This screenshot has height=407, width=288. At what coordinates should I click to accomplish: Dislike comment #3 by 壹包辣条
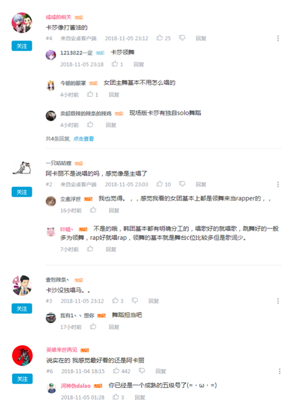coord(134,301)
